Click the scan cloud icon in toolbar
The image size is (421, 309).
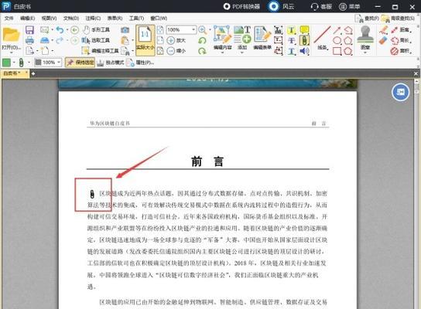[x=45, y=40]
